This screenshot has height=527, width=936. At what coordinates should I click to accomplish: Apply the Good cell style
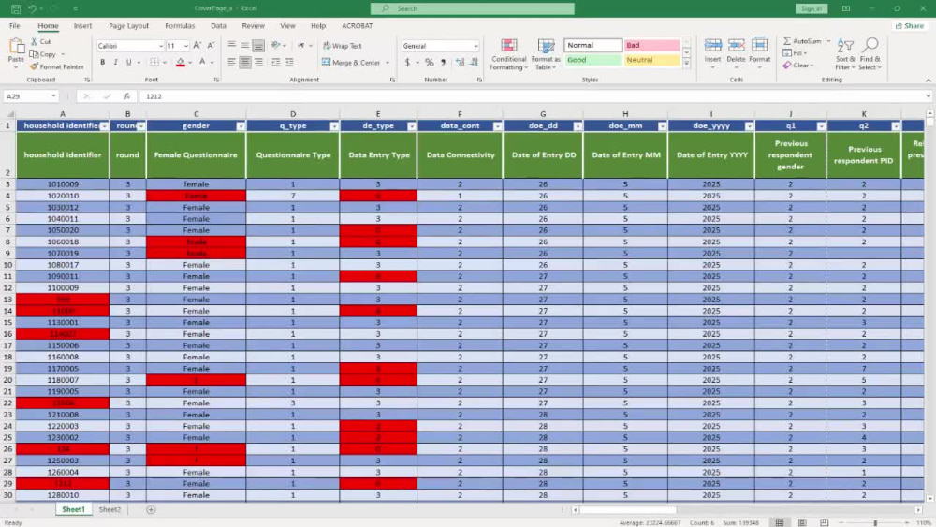click(592, 60)
